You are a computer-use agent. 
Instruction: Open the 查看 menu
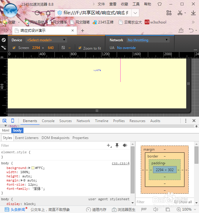click(113, 4)
